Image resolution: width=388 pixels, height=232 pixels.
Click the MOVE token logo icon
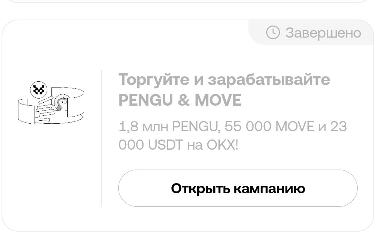pyautogui.click(x=39, y=90)
